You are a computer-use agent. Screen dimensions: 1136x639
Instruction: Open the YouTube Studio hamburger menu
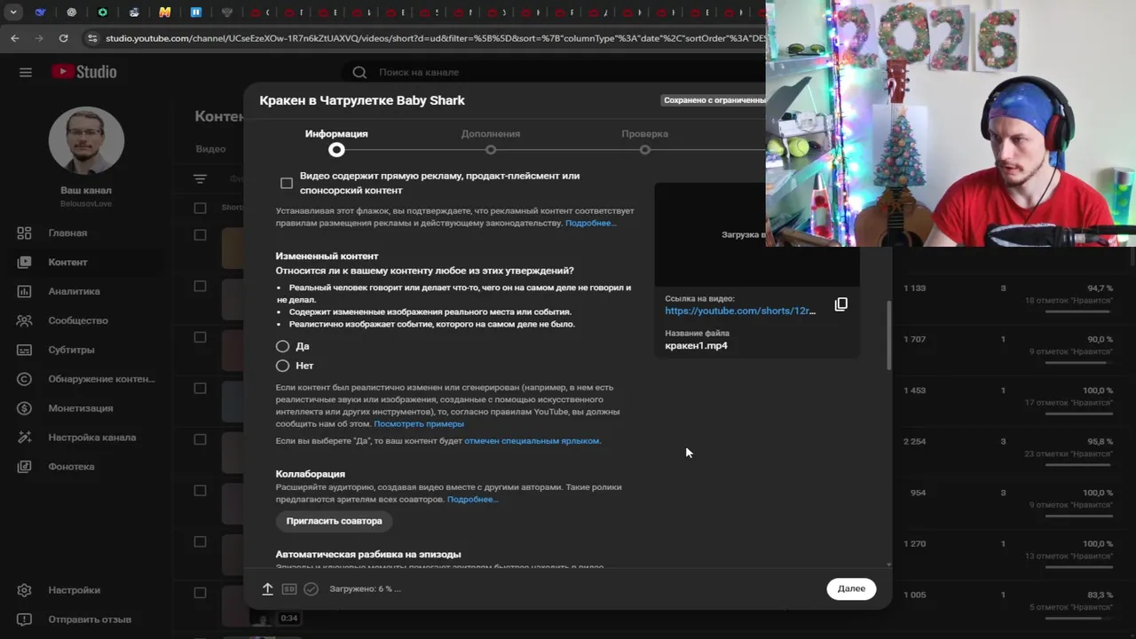tap(25, 72)
